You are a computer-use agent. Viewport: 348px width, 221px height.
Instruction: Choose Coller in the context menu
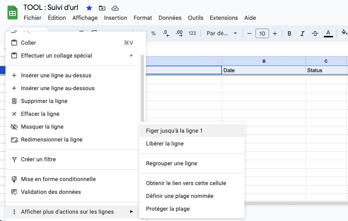point(73,43)
